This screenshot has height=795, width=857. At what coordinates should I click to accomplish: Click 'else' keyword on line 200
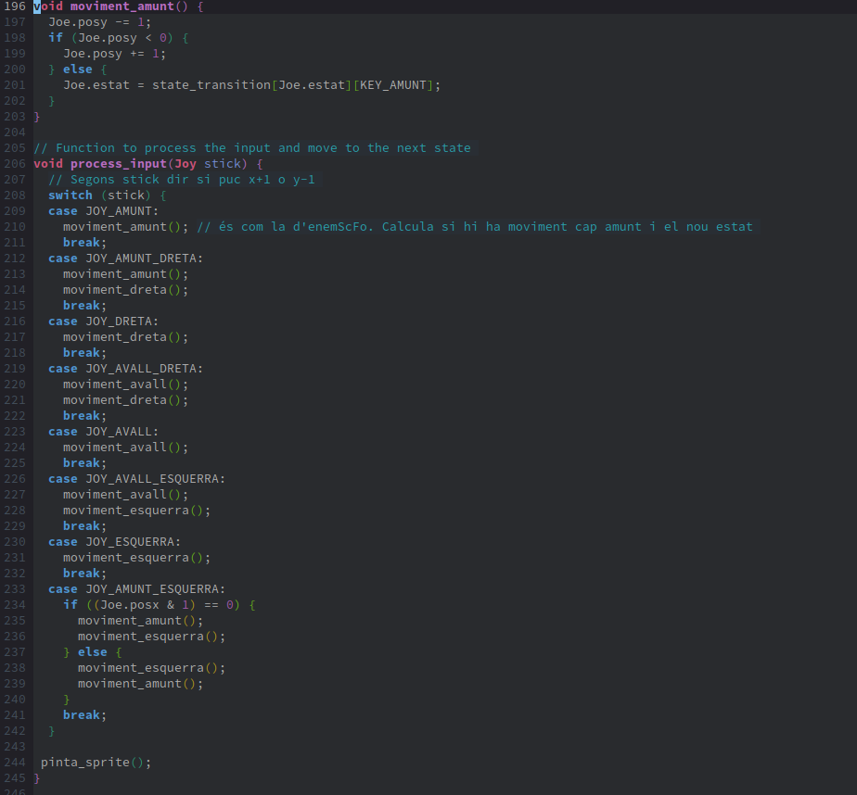(x=78, y=69)
